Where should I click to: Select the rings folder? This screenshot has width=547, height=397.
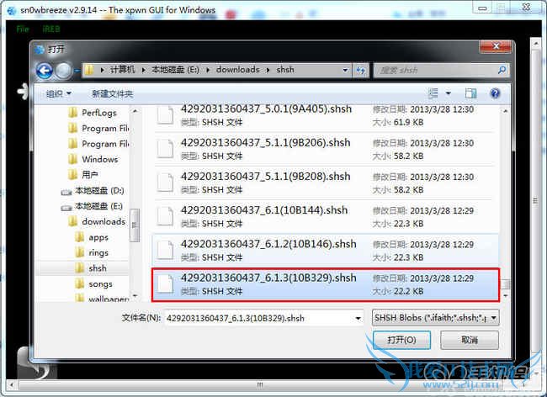(92, 252)
